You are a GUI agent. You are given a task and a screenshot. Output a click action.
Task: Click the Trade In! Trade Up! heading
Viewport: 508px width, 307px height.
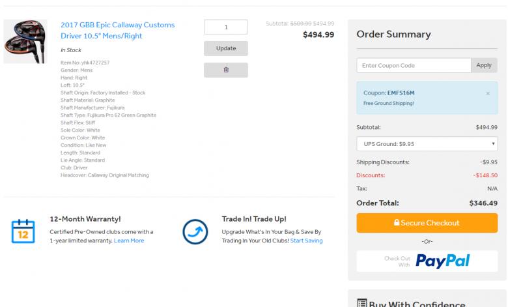point(254,219)
